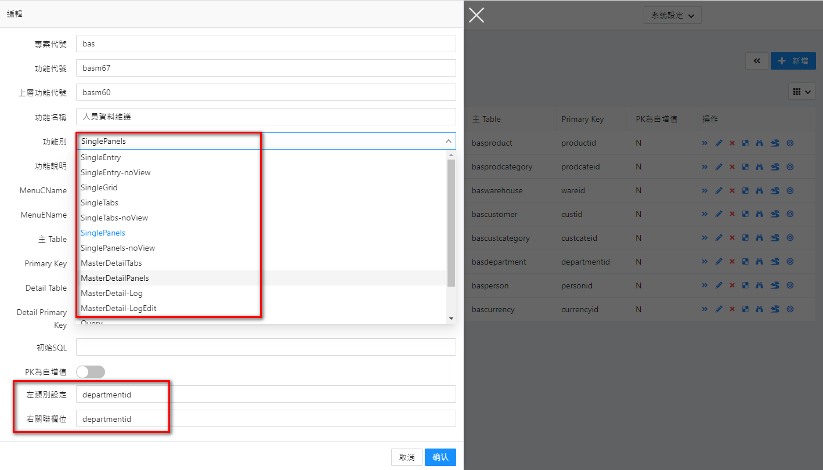This screenshot has height=470, width=823.
Task: Click the swimmer-like icon in basprodcategory row
Action: point(775,167)
